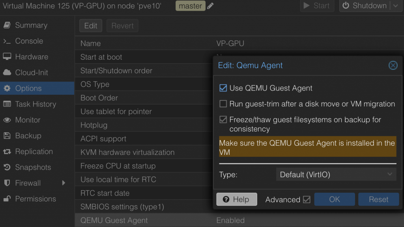Uncheck Use QEMU Guest Agent checkbox
The width and height of the screenshot is (404, 227).
(x=223, y=88)
